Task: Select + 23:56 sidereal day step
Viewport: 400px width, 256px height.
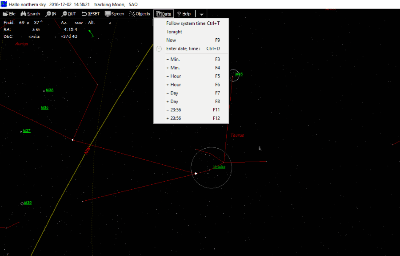Action: (191, 118)
